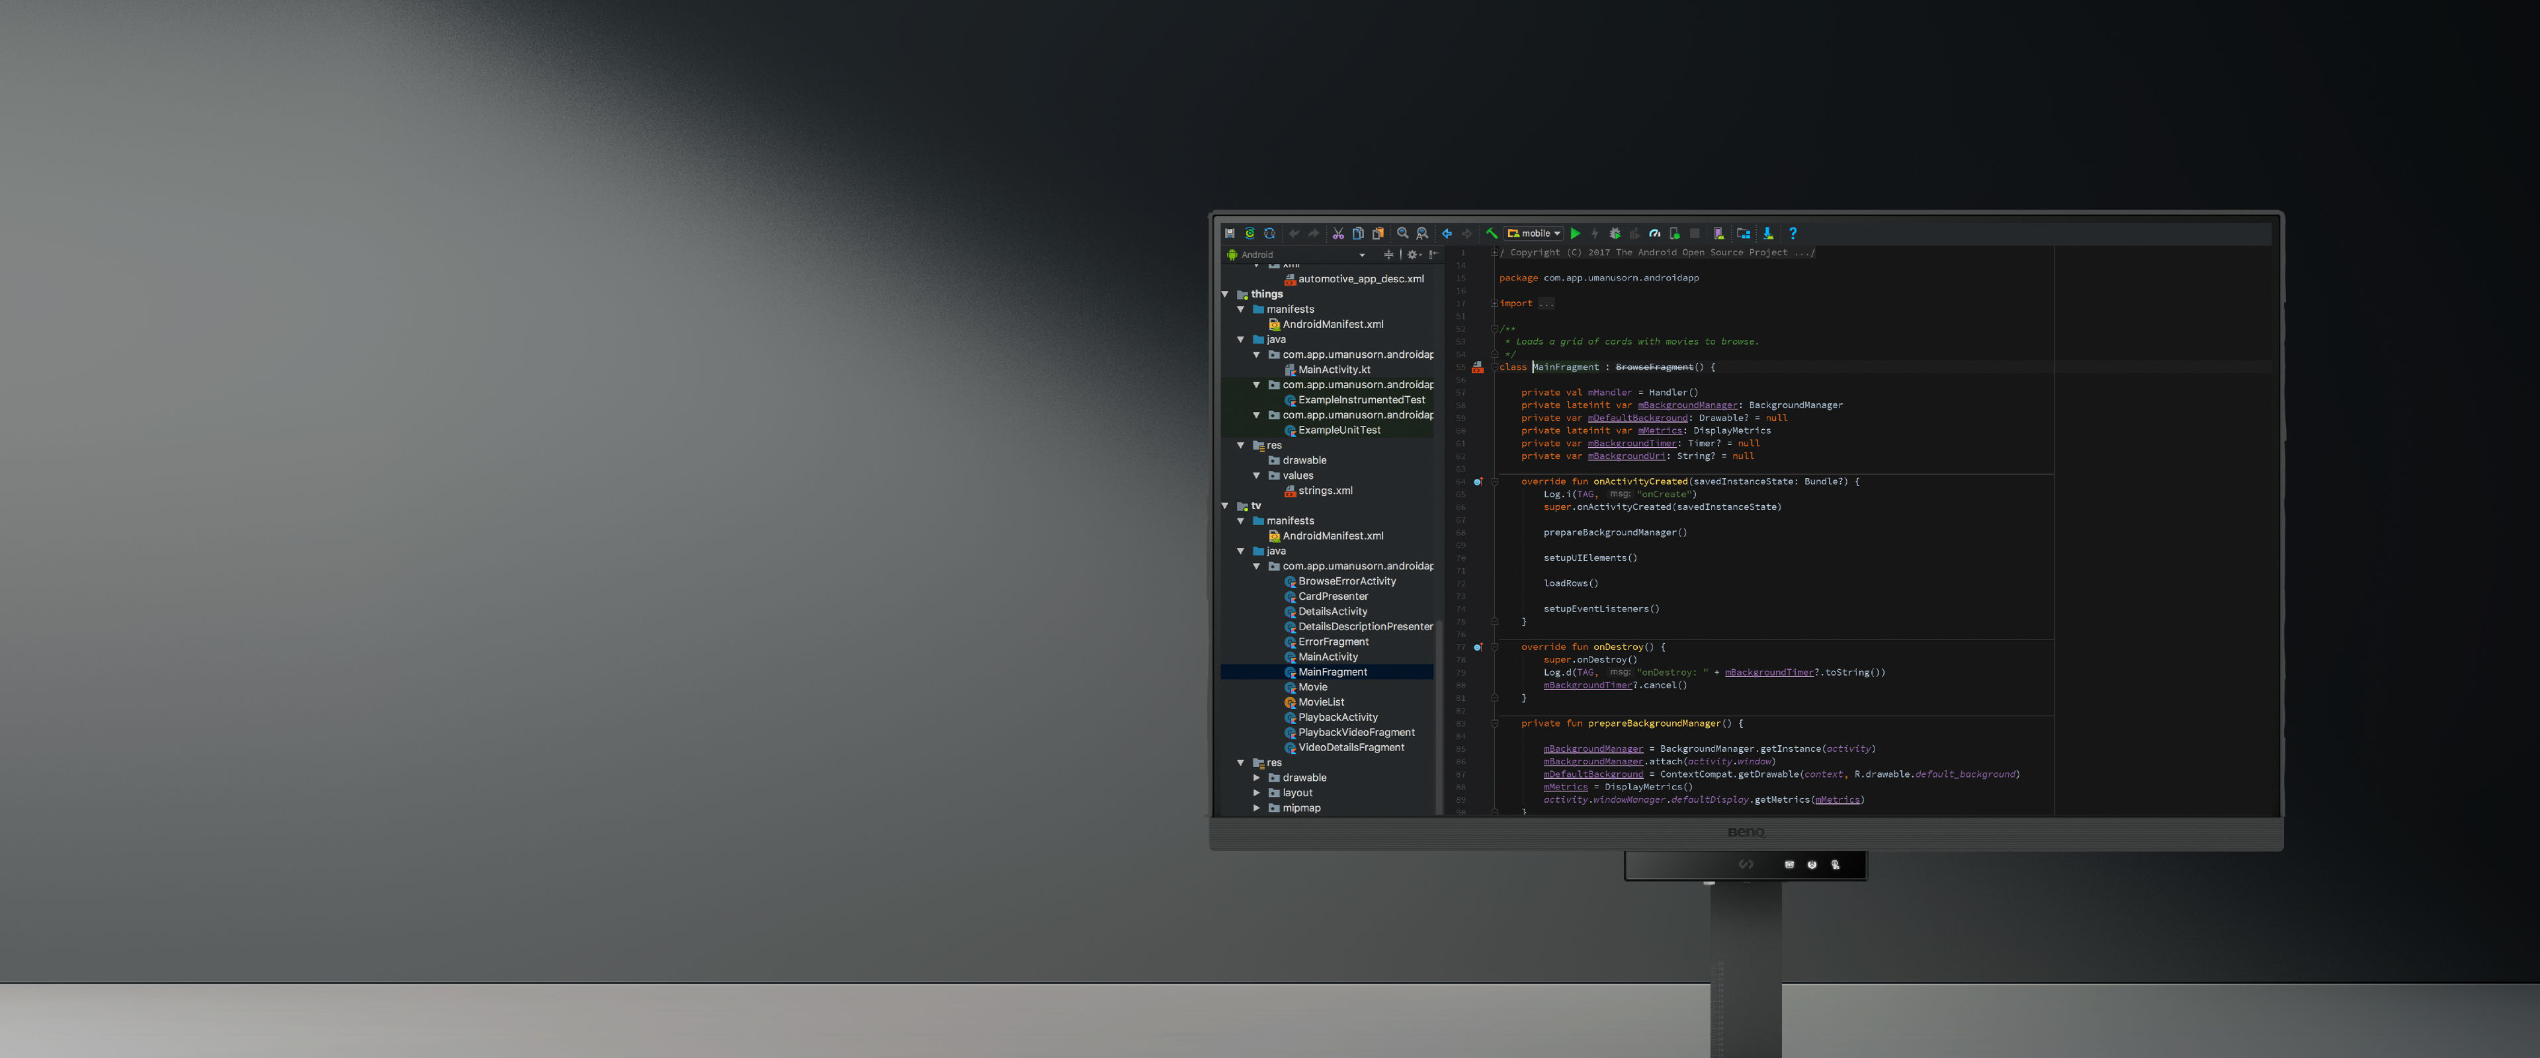The width and height of the screenshot is (2540, 1058).
Task: Run the app with the green play button
Action: click(1576, 233)
